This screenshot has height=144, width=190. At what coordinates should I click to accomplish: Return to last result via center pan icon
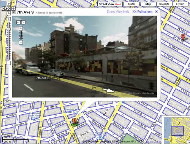tap(9, 8)
